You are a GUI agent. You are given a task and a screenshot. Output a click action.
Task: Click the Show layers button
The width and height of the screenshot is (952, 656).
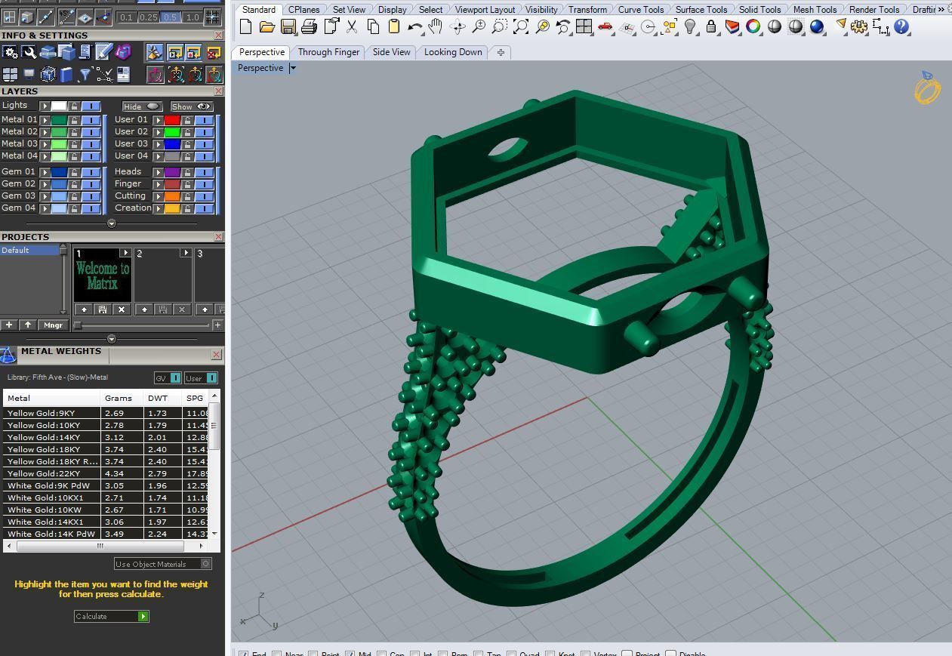[192, 106]
